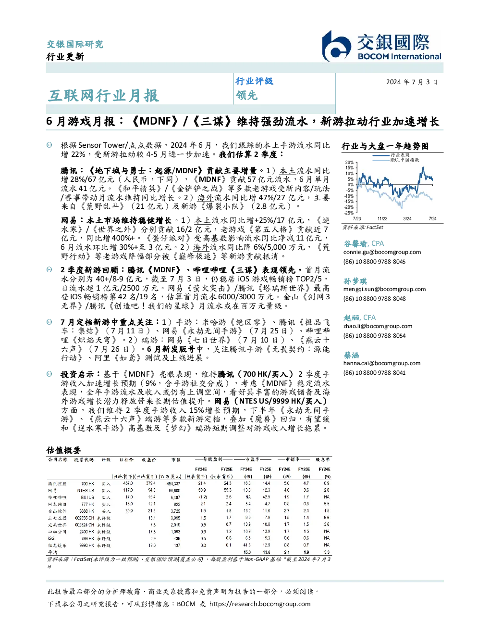Click phone number (86) 10 8800 9788-8041
The width and height of the screenshot is (490, 635).
(374, 373)
